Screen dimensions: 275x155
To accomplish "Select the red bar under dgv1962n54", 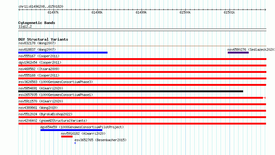I will click(142, 66).
